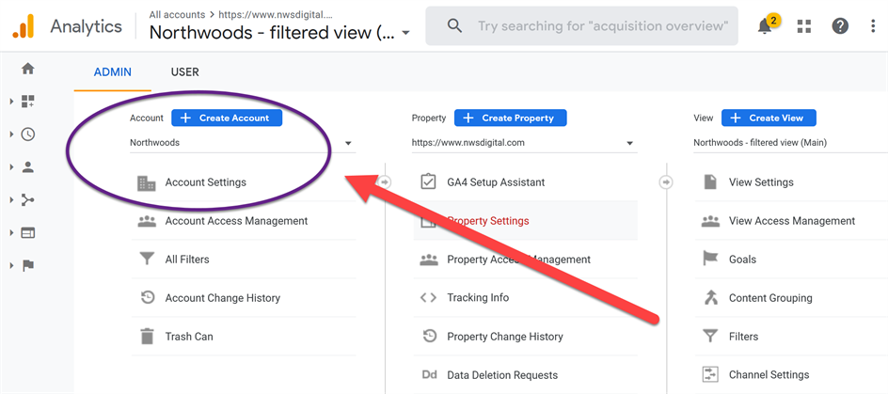888x394 pixels.
Task: Open the filtered view (Main) view dropdown
Action: (790, 143)
